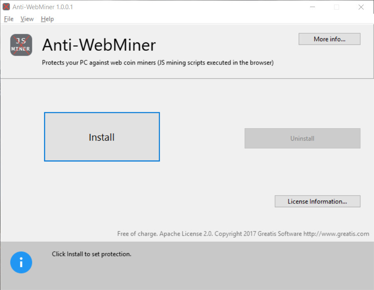Viewport: 374px width, 290px height.
Task: Click the JS Miner crossed-out logo icon
Action: pos(21,45)
